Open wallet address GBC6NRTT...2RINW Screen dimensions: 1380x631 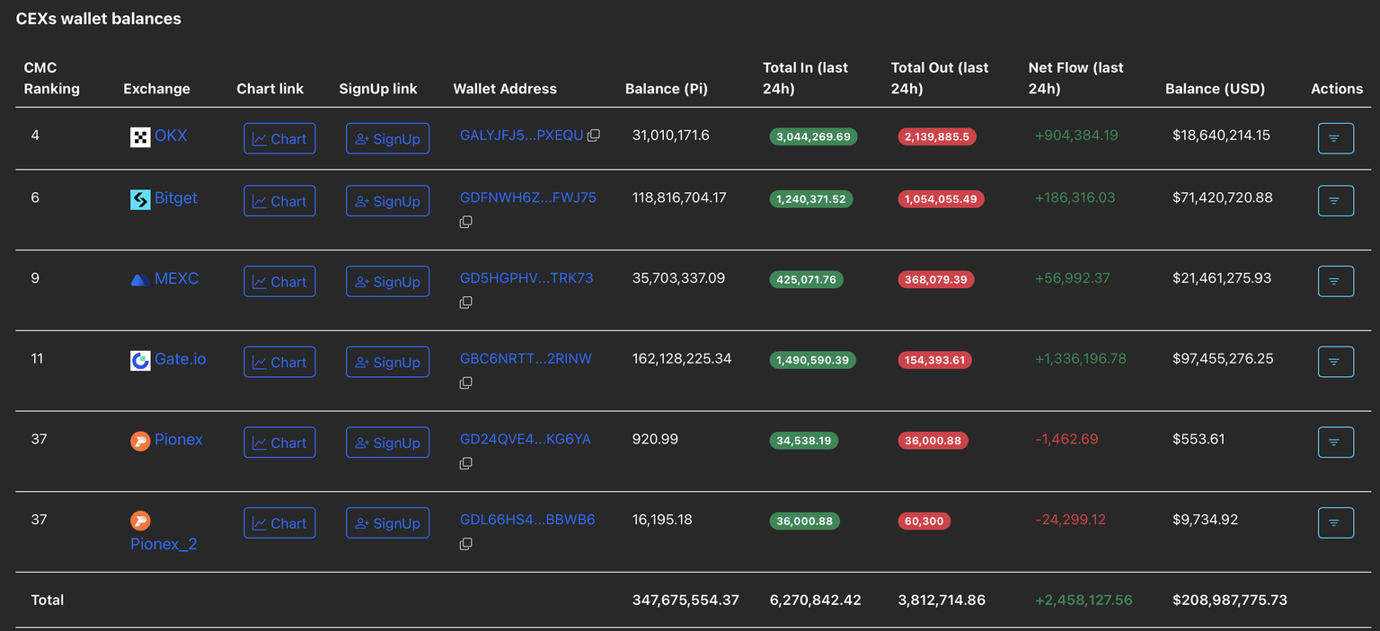[526, 359]
